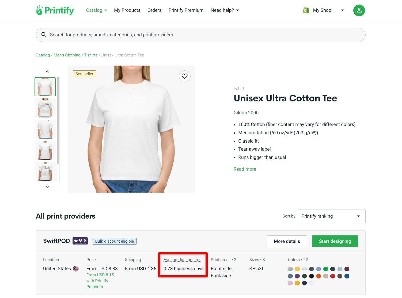
Task: Click the magnifier search icon
Action: 44,35
